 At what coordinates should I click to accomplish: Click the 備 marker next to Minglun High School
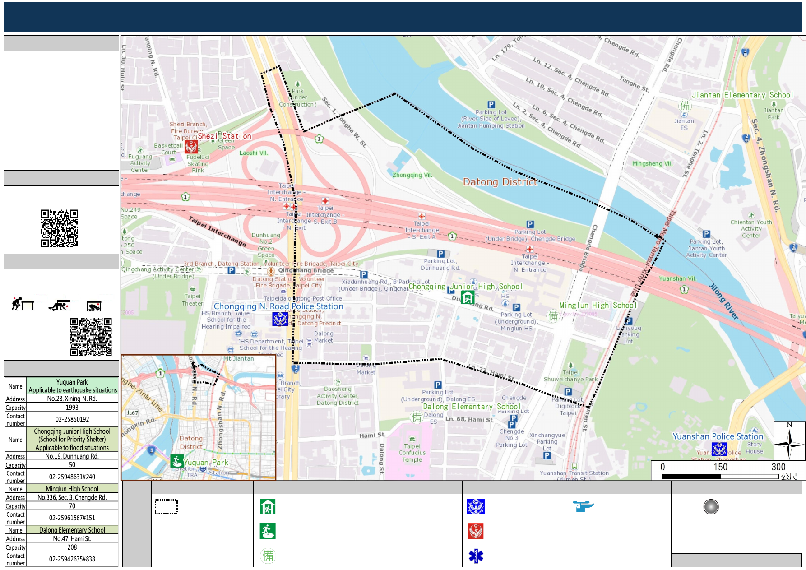tap(553, 316)
